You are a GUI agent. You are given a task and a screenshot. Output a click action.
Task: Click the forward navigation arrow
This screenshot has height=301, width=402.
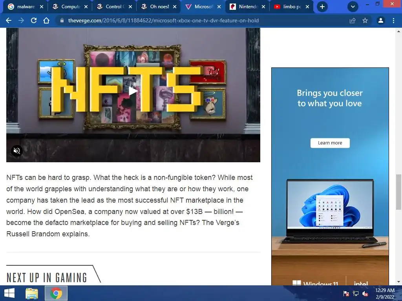pyautogui.click(x=21, y=20)
